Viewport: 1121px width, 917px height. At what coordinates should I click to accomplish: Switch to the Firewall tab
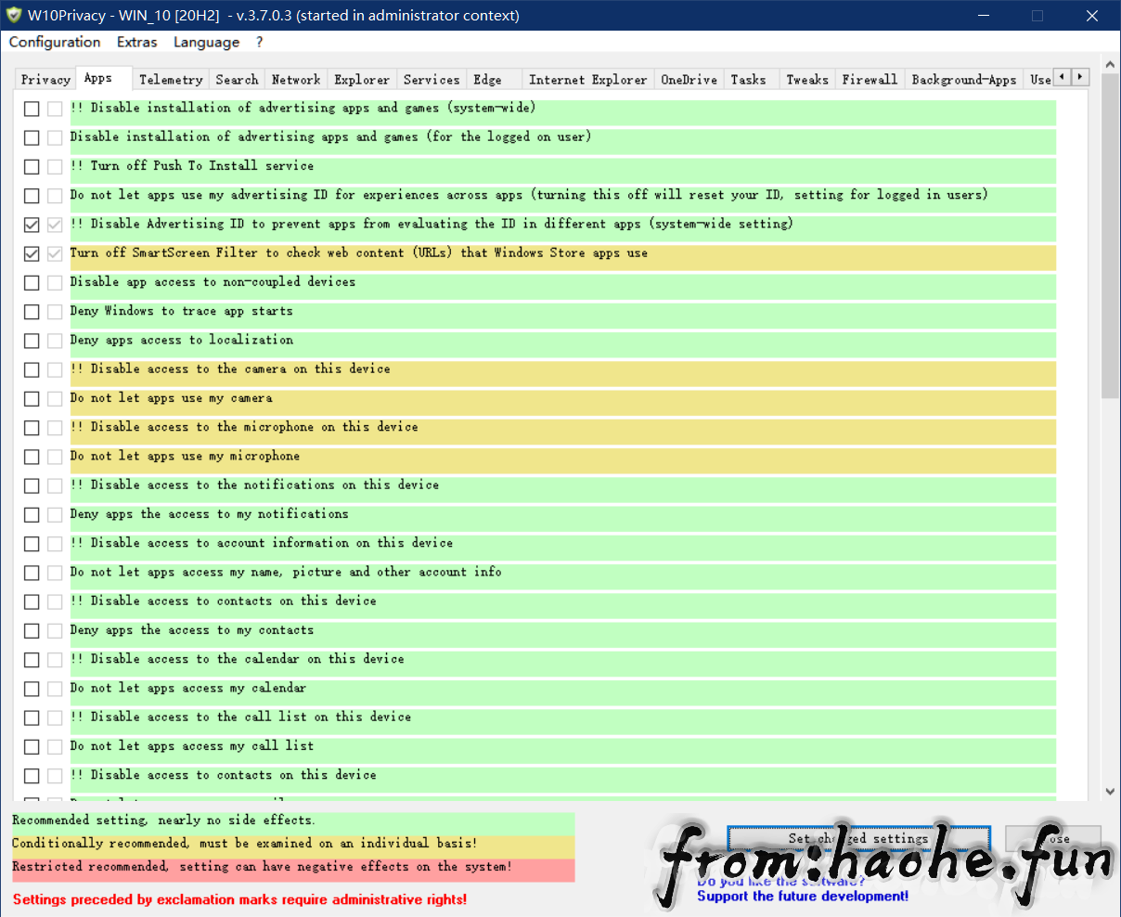point(870,80)
